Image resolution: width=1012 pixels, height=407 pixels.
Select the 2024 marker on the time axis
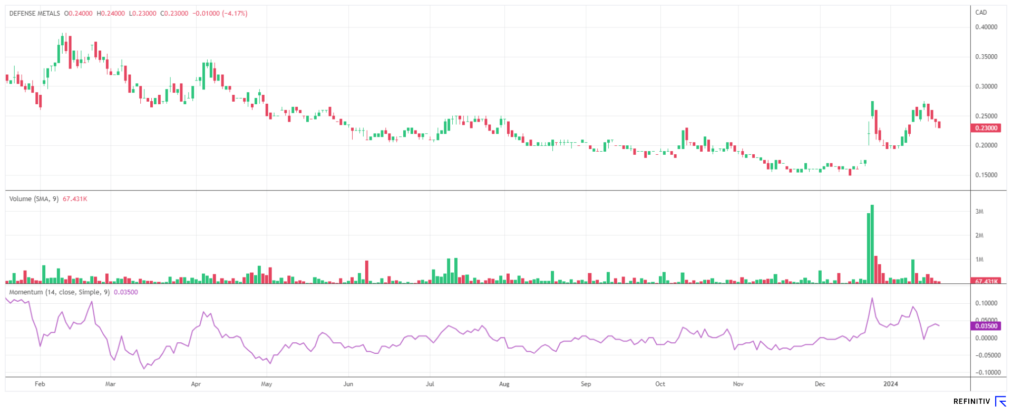(890, 384)
